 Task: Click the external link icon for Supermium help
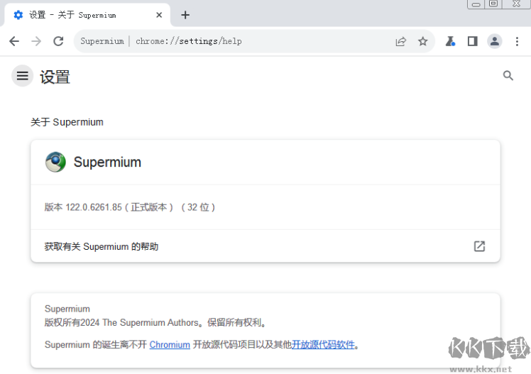coord(479,246)
